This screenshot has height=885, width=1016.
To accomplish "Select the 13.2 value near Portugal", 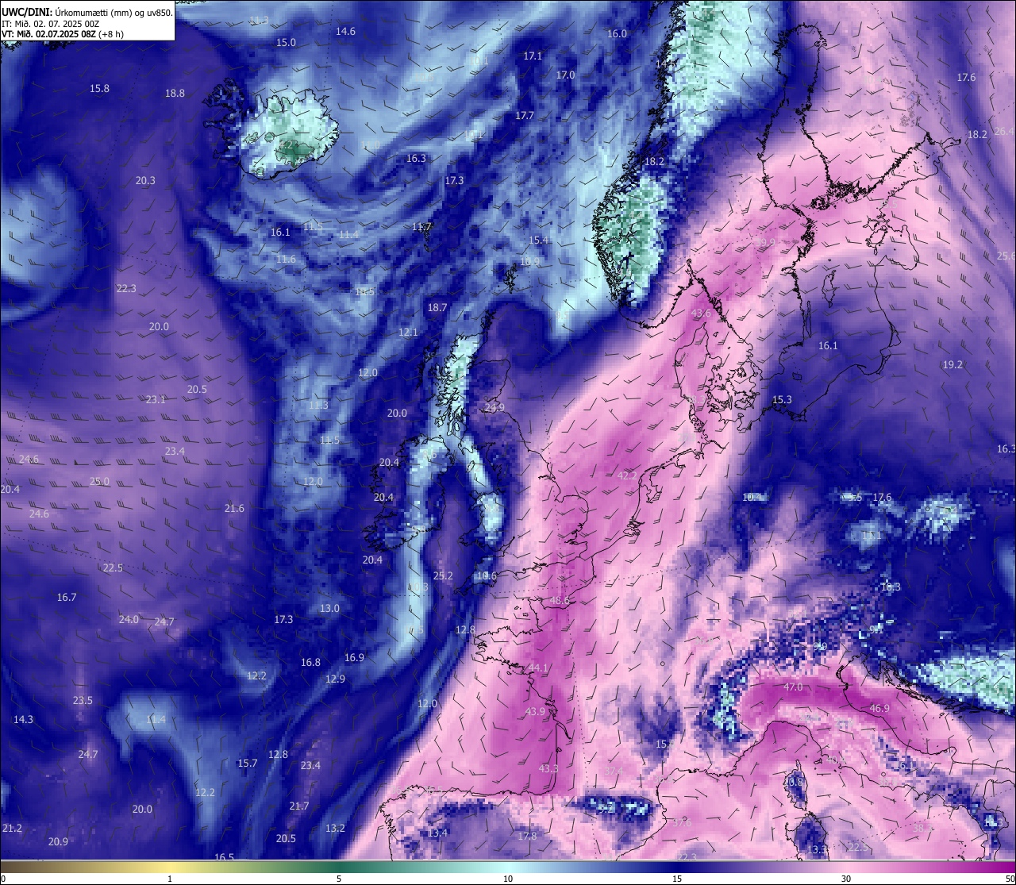I will (335, 829).
